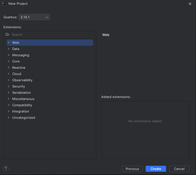Click the Previous button
Image resolution: width=196 pixels, height=175 pixels.
click(x=132, y=169)
